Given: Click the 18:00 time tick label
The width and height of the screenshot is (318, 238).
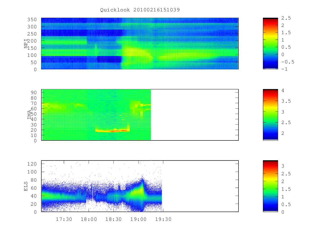Looking at the screenshot, I should coord(89,219).
